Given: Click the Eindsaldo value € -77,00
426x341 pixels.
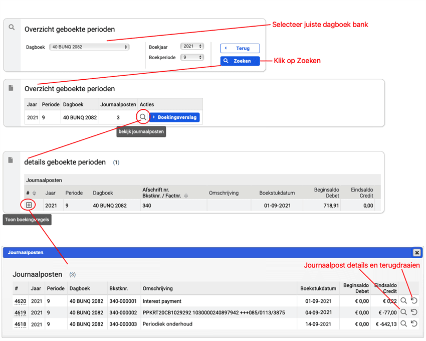Looking at the screenshot, I should pyautogui.click(x=388, y=312).
